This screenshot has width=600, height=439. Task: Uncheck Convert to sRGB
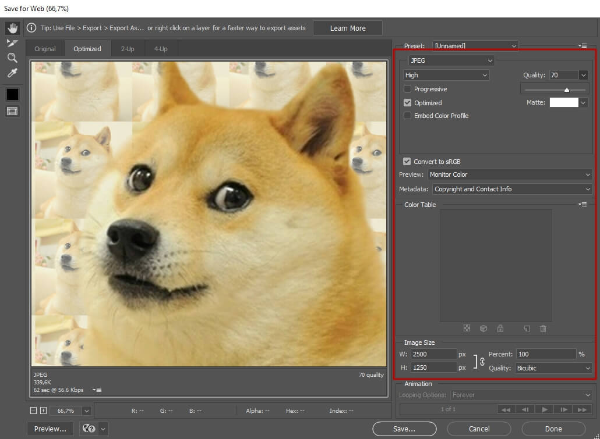click(x=407, y=161)
